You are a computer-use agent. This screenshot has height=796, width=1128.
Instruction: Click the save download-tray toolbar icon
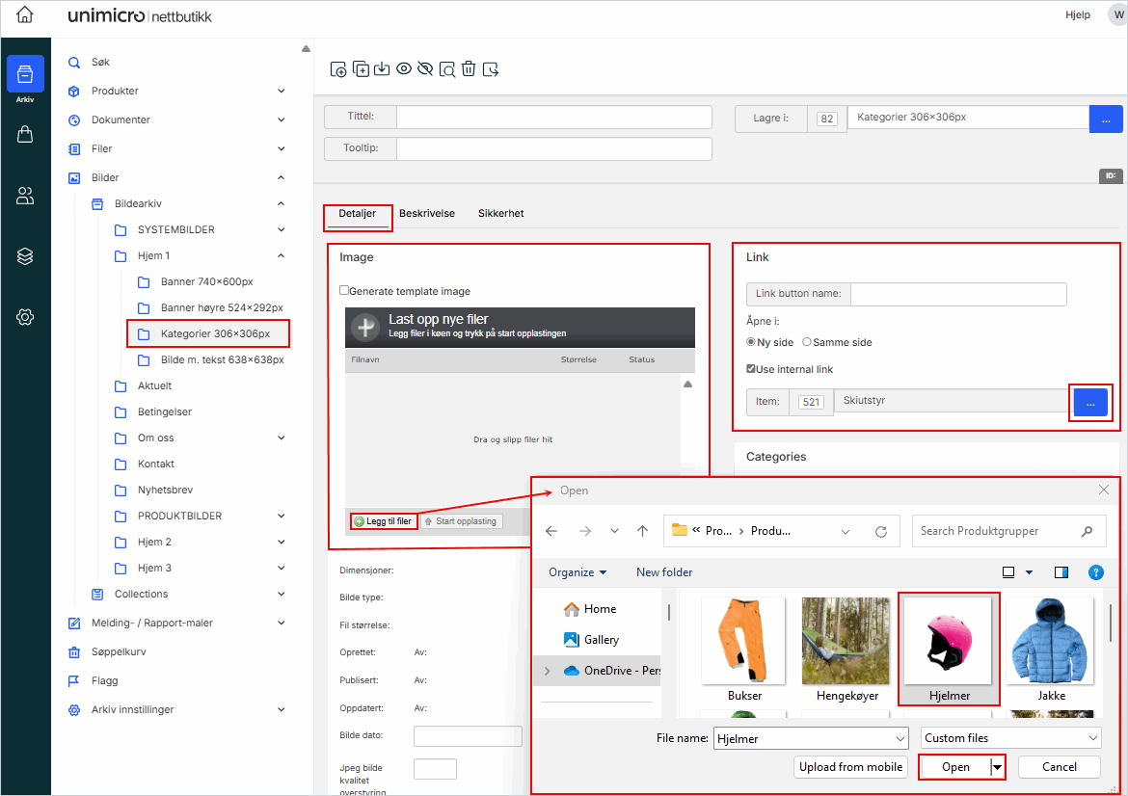pyautogui.click(x=382, y=68)
